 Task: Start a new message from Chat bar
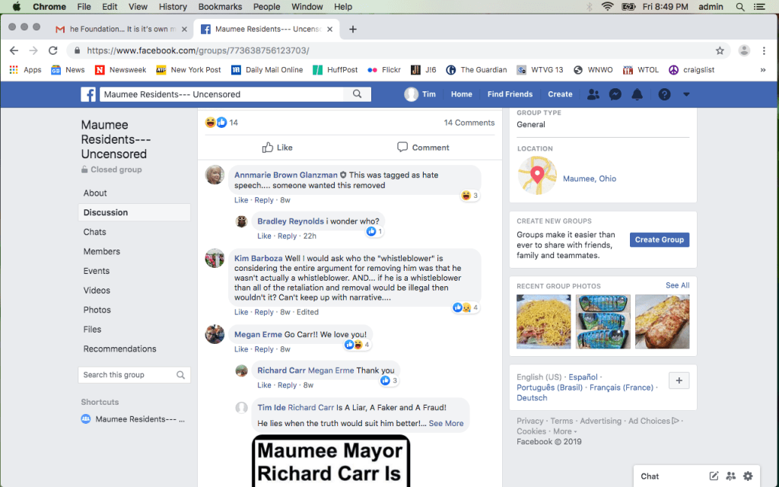[714, 476]
